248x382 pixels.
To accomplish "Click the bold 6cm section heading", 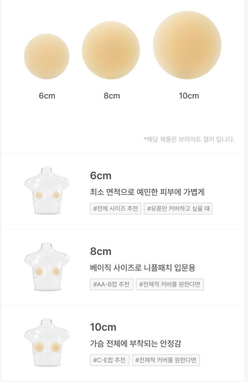I will 101,176.
